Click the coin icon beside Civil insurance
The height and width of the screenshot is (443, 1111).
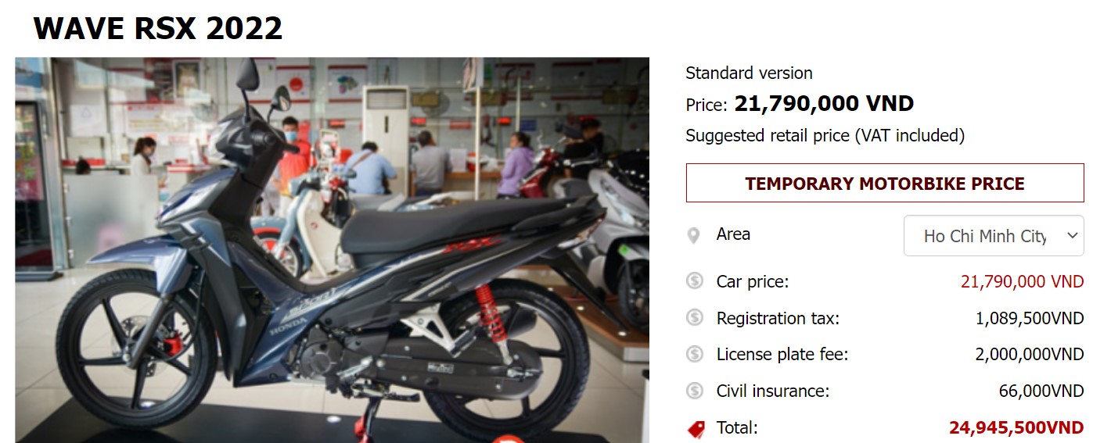(x=695, y=391)
